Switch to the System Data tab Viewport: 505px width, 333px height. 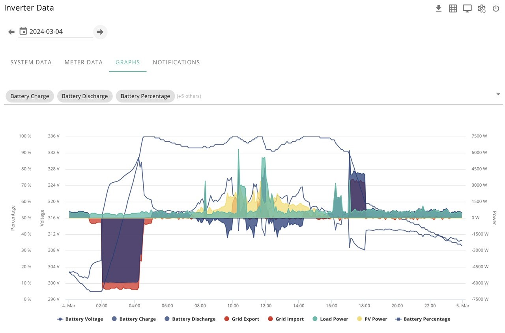click(x=31, y=62)
